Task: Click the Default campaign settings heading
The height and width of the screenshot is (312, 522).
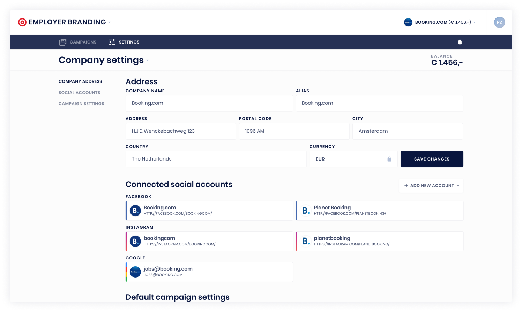Action: [x=178, y=297]
